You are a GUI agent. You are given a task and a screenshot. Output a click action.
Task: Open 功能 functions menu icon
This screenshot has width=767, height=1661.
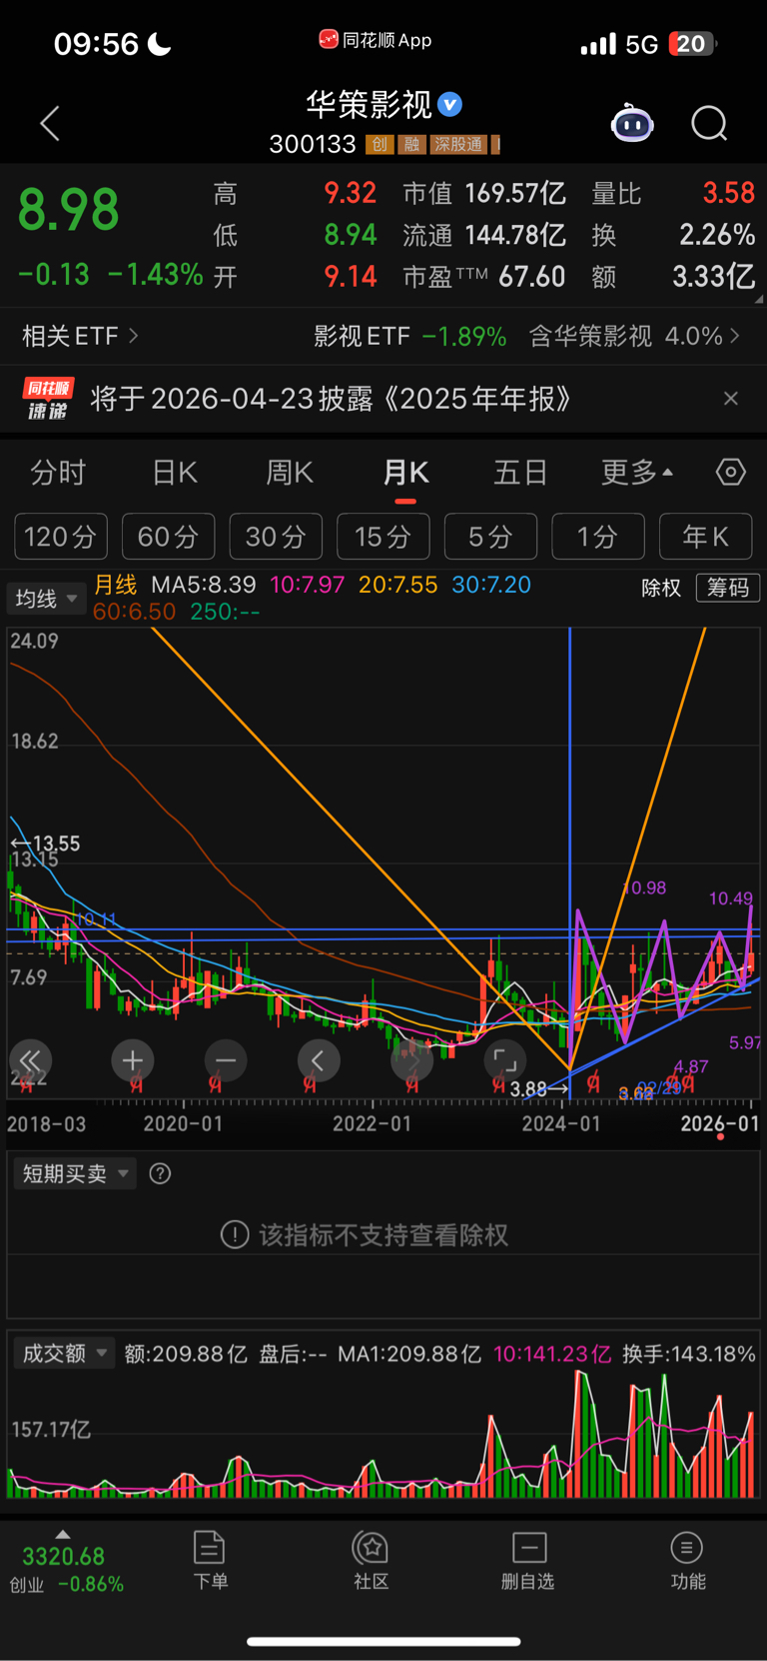coord(687,1560)
